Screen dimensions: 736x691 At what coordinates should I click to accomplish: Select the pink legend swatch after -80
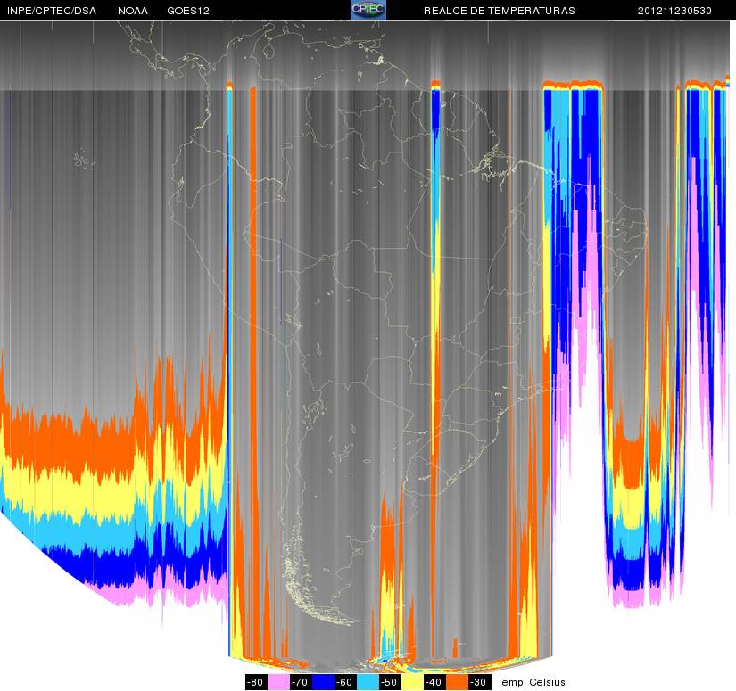coord(278,682)
